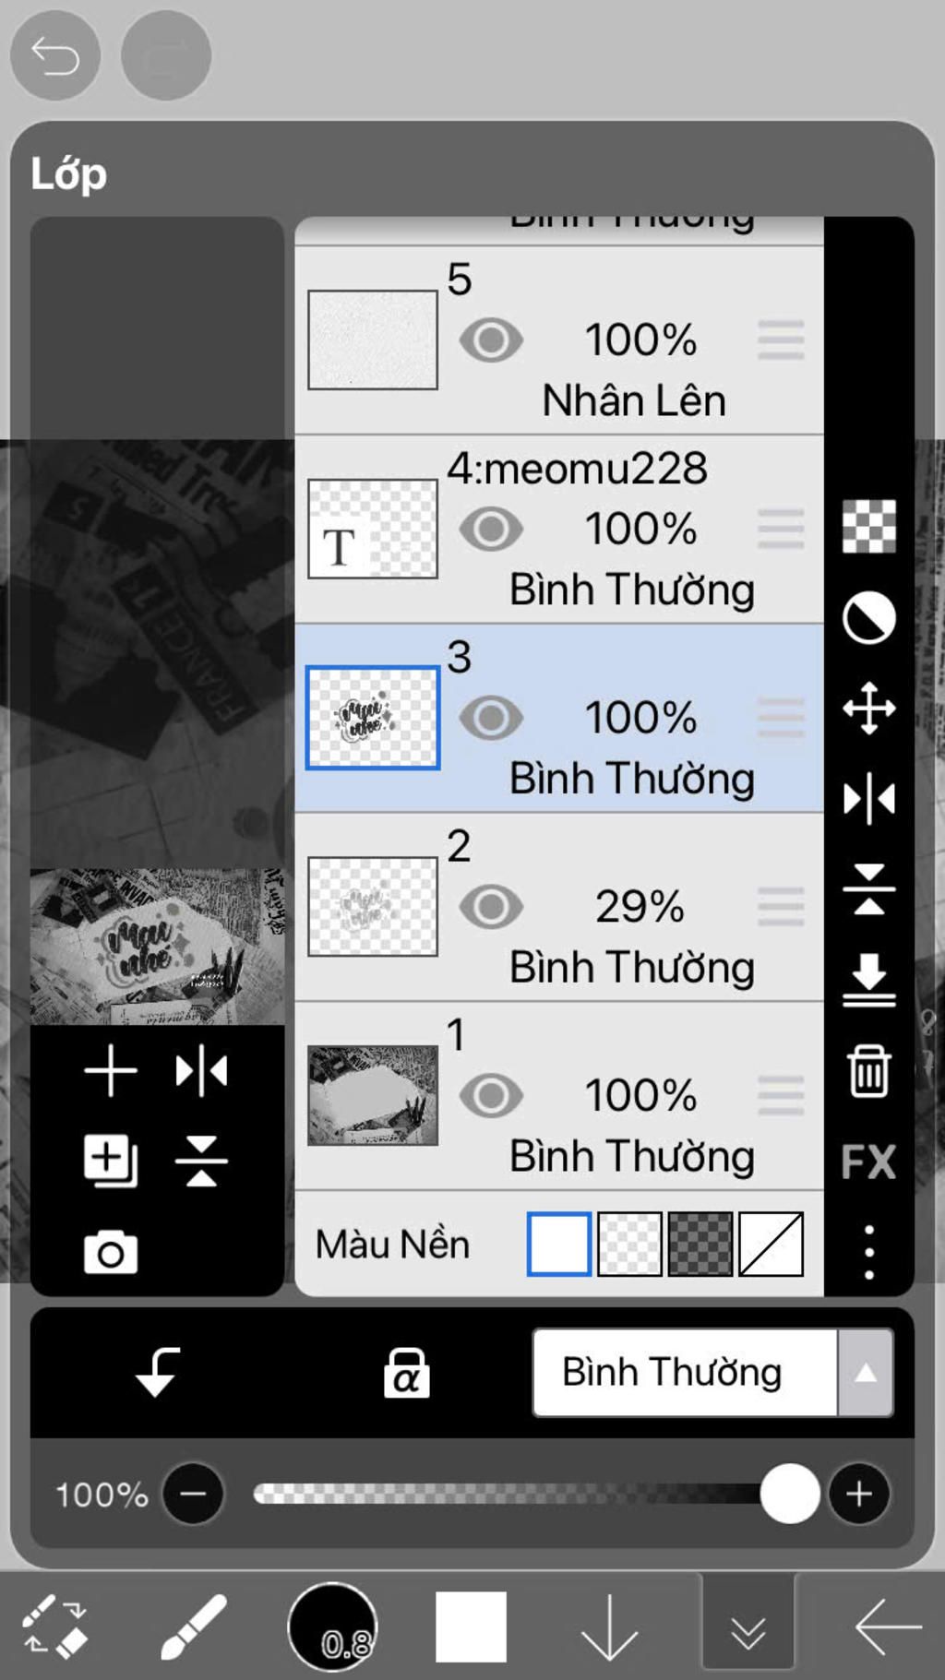Click the duplicate layer icon
Screen dimensions: 945x1680
(111, 1161)
